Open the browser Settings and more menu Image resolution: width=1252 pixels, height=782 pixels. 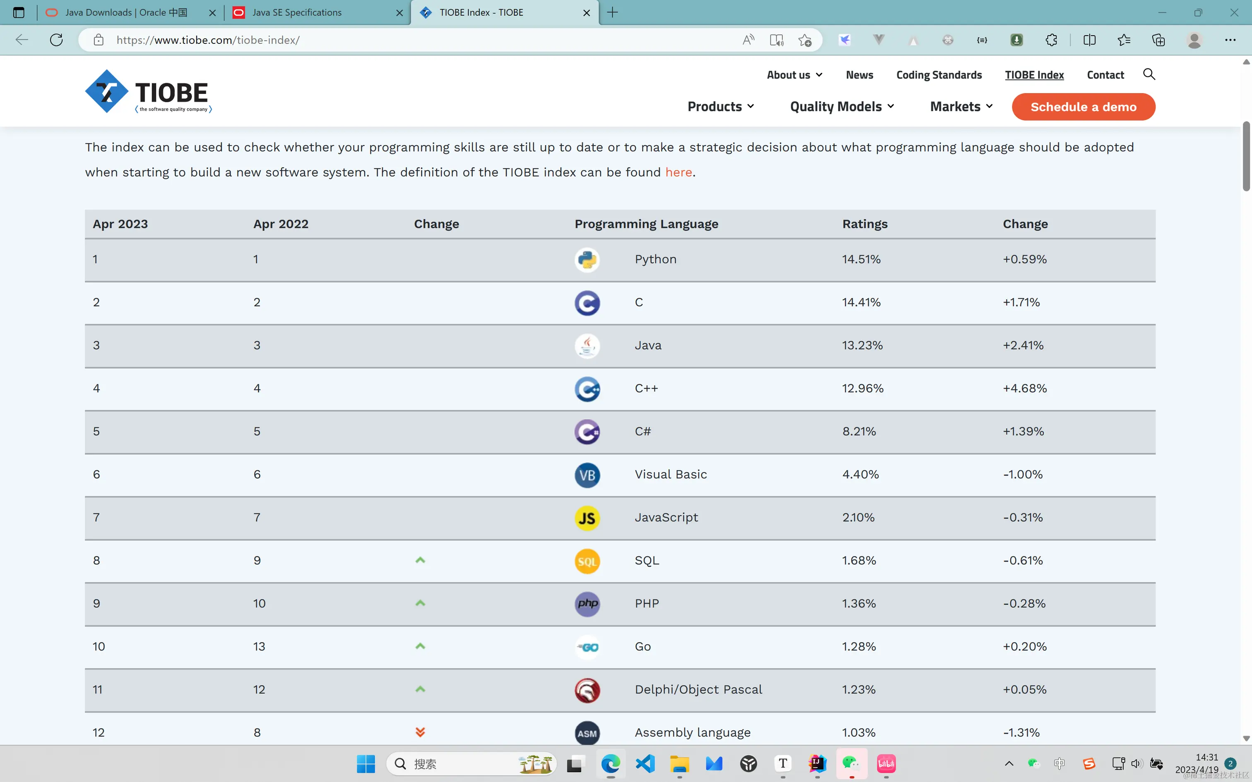tap(1230, 40)
